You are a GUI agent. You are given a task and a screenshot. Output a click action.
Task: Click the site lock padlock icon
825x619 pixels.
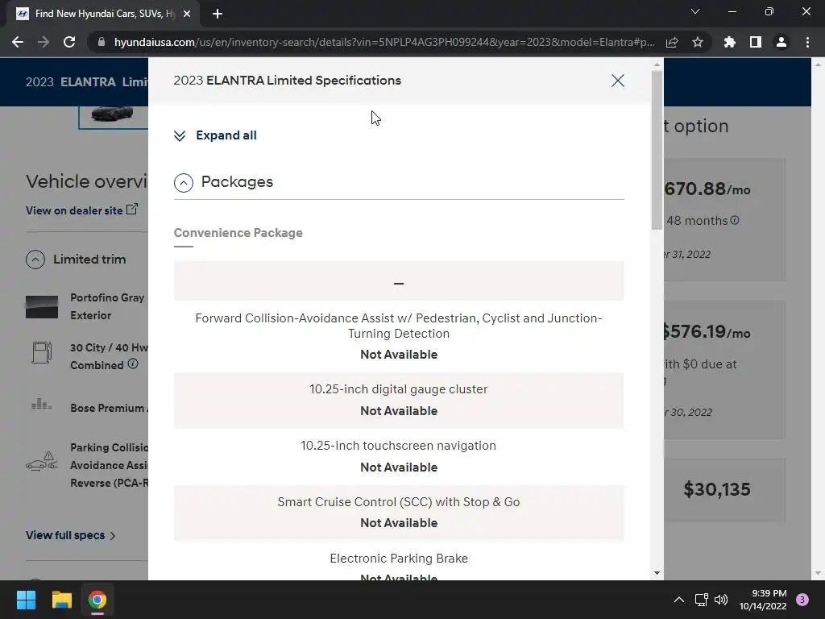[x=101, y=42]
